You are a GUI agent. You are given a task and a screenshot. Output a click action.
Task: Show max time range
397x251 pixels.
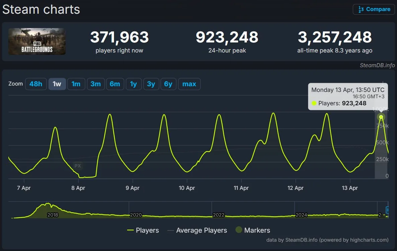pos(189,84)
